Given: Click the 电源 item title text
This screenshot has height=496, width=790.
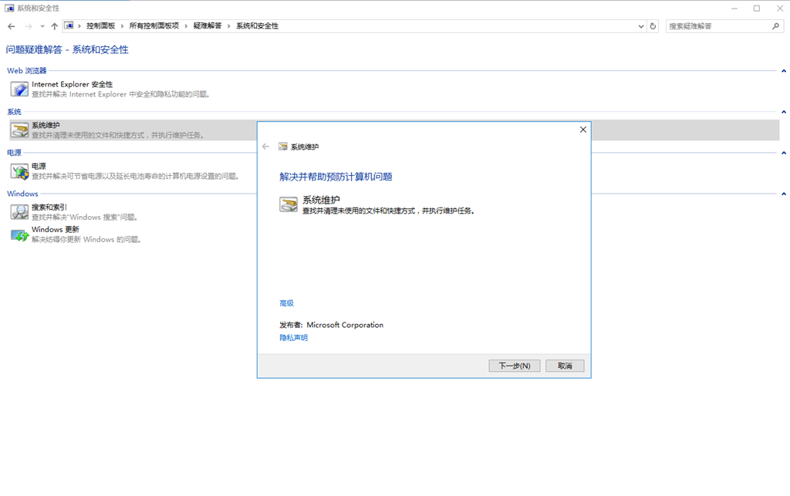Looking at the screenshot, I should pos(39,166).
